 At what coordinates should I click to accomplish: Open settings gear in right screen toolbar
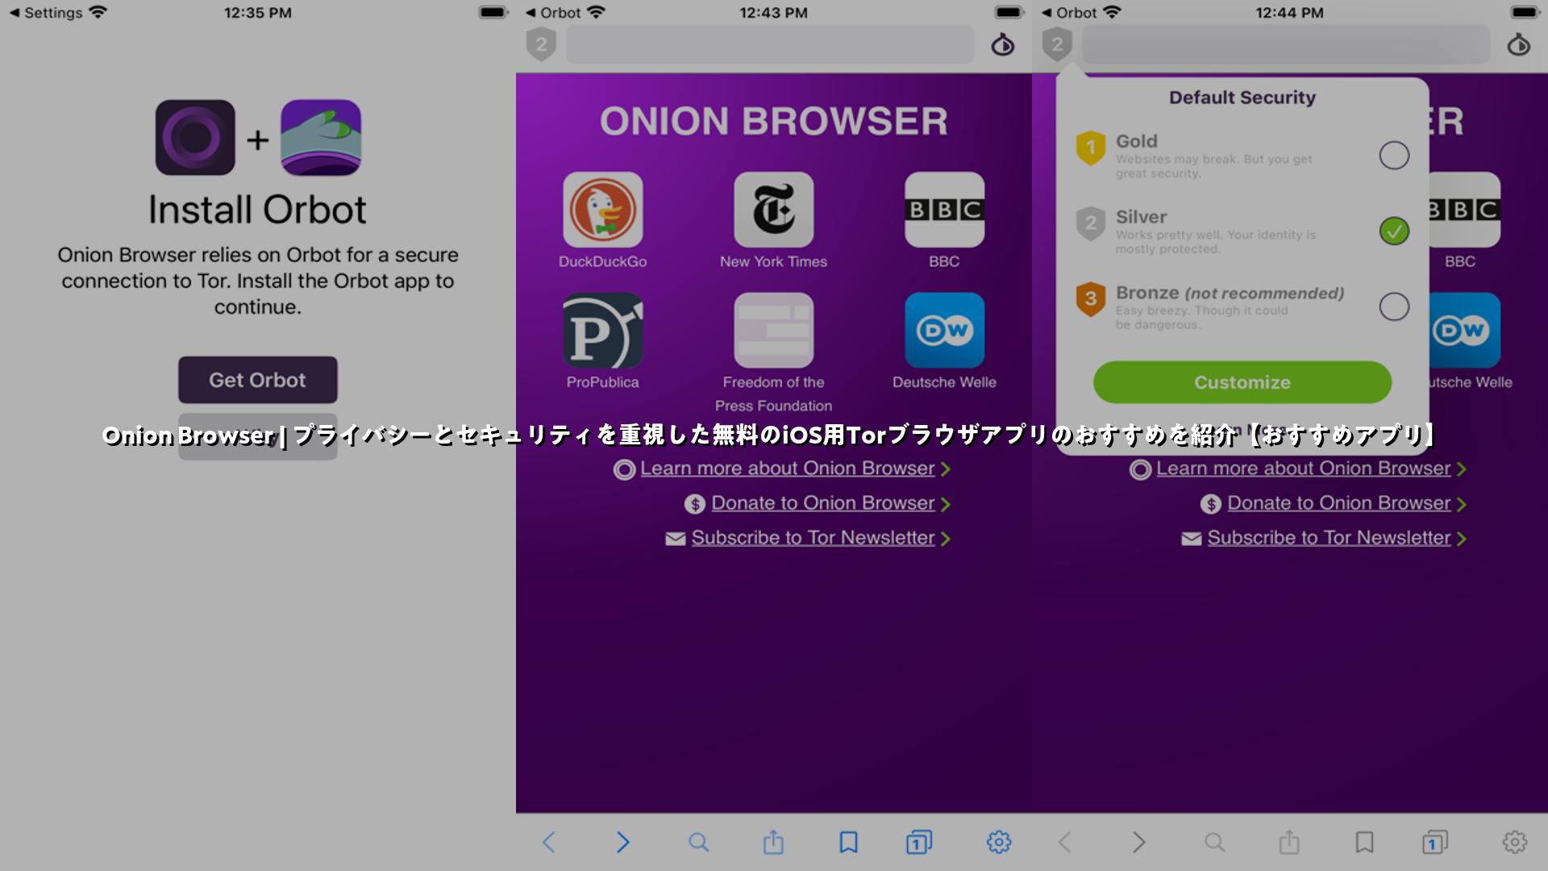pos(1514,842)
